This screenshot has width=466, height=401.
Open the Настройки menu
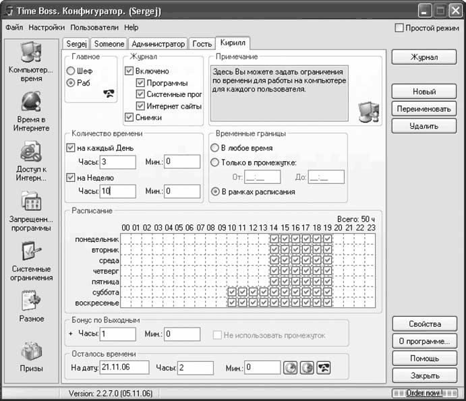click(47, 28)
